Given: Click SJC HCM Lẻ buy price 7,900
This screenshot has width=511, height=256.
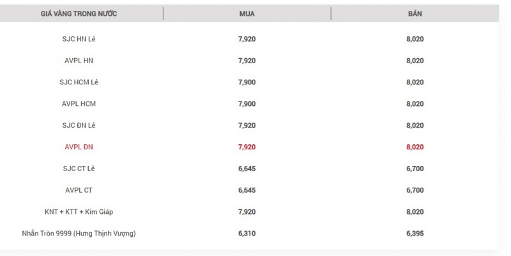Looking at the screenshot, I should point(247,82).
